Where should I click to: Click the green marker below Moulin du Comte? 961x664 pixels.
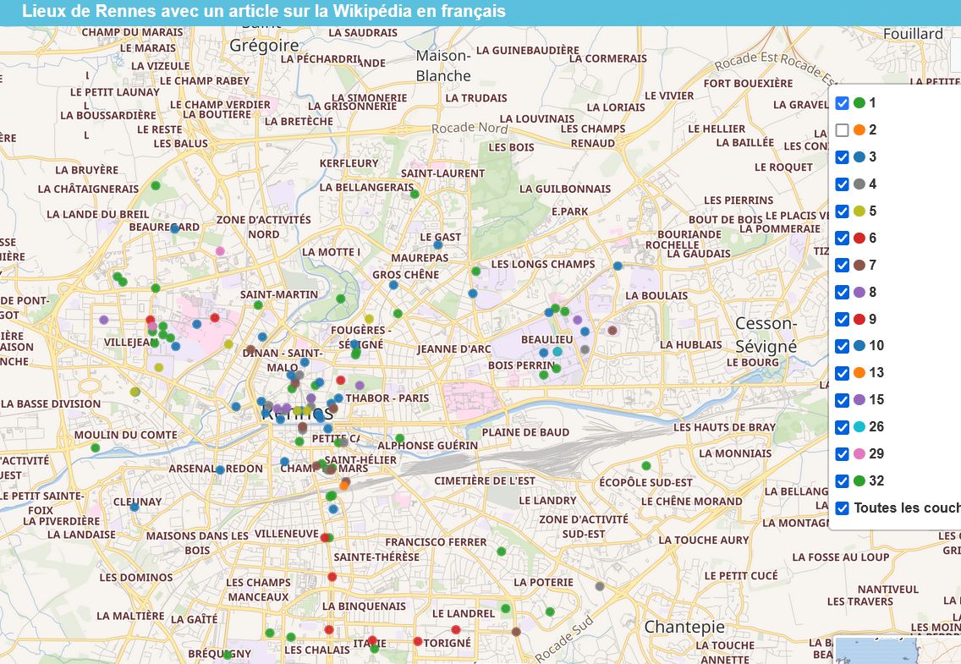tap(95, 447)
